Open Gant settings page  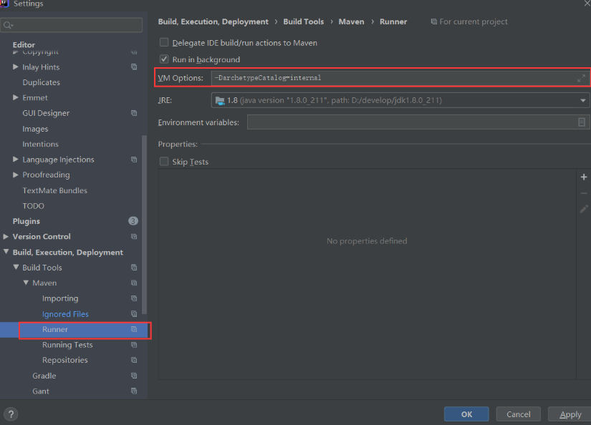pos(41,391)
